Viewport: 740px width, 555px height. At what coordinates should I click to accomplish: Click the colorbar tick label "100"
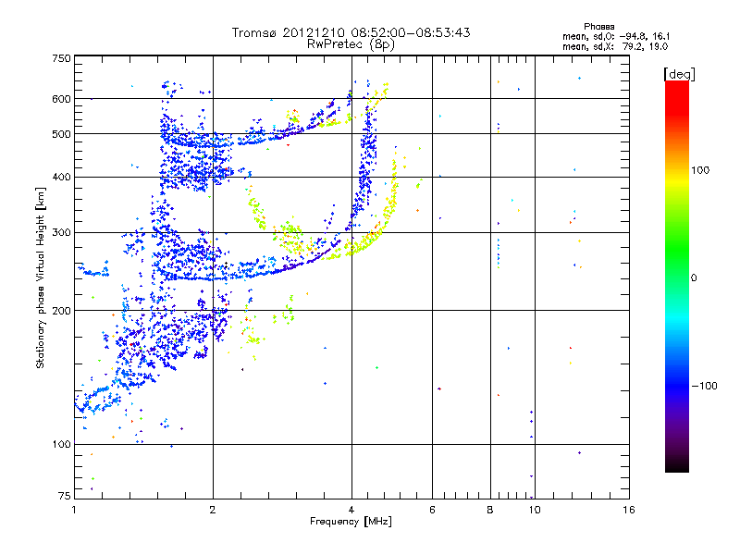tap(700, 170)
